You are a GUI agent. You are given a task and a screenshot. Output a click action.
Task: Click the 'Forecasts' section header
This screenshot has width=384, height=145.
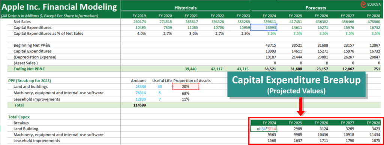click(x=316, y=8)
